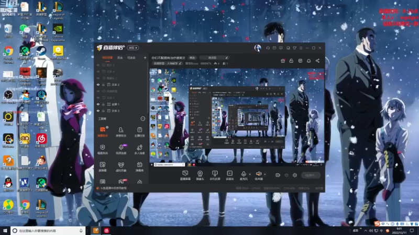419x235 pixels.
Task: Click the 修改 button beside the stream title
Action: click(192, 57)
